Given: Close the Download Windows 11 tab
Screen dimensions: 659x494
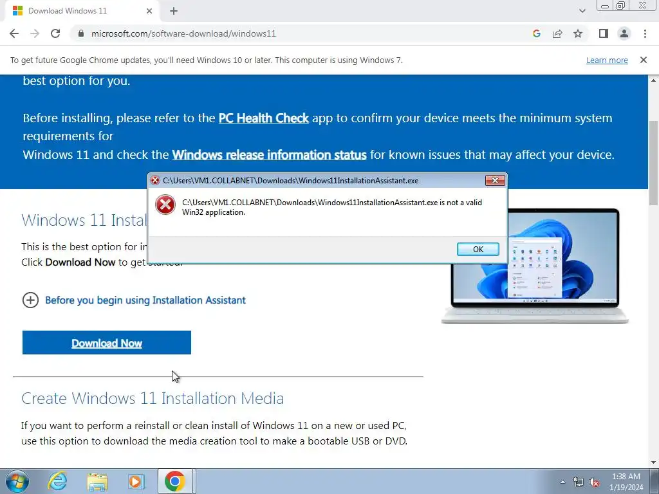Looking at the screenshot, I should click(149, 11).
